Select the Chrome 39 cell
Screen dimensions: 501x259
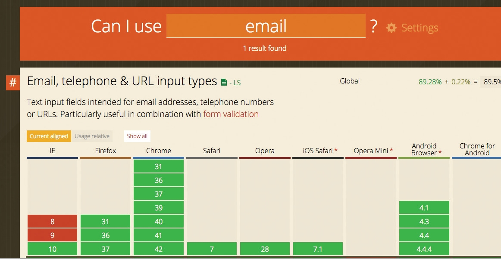click(159, 208)
